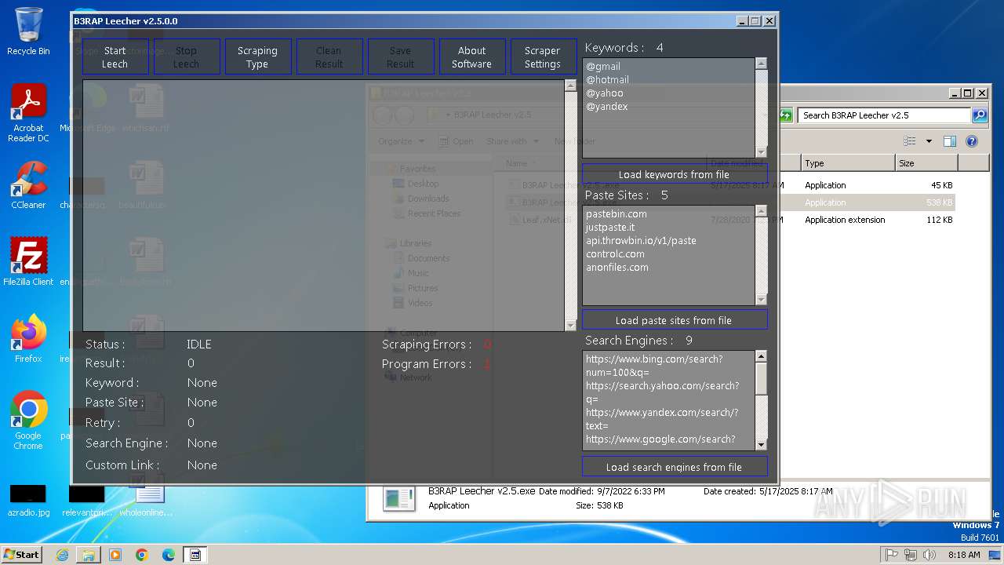Click the Save Result button

[x=400, y=57]
